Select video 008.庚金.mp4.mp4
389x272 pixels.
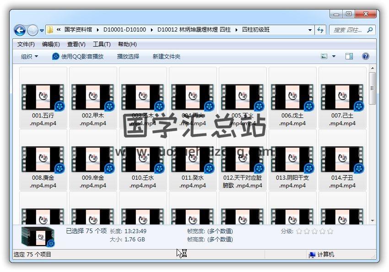pos(43,160)
